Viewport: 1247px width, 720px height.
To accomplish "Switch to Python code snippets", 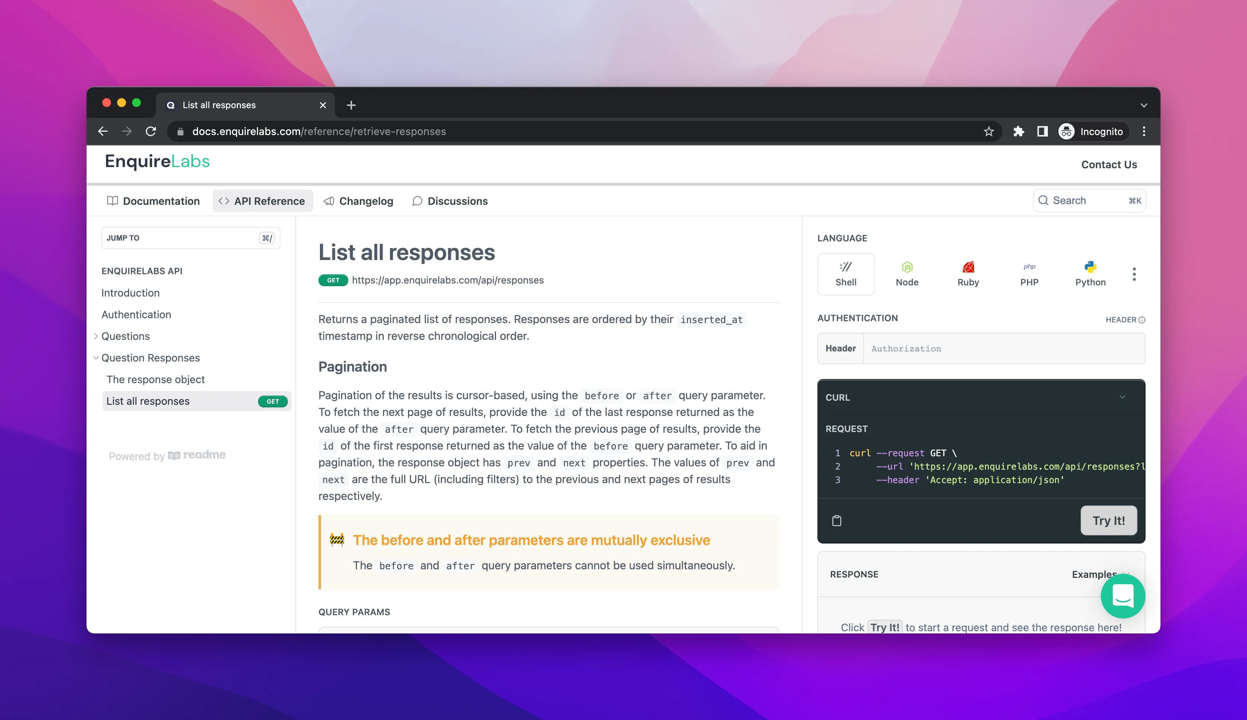I will point(1090,274).
